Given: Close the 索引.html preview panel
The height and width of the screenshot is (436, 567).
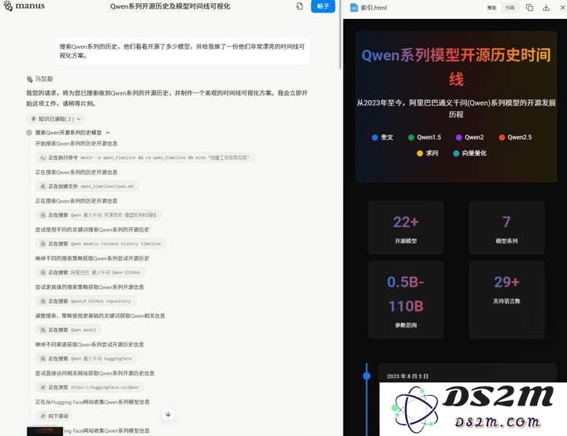Looking at the screenshot, I should pyautogui.click(x=562, y=8).
